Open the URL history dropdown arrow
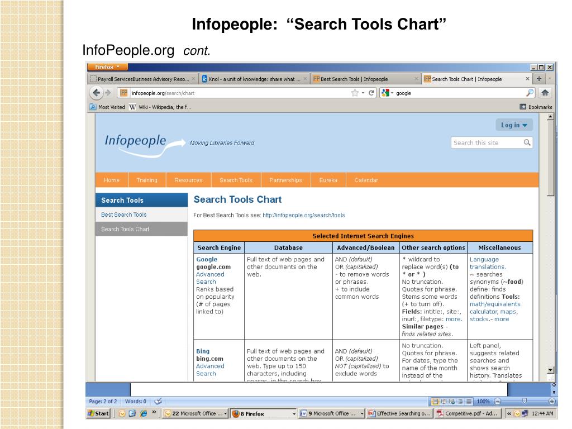 point(363,93)
